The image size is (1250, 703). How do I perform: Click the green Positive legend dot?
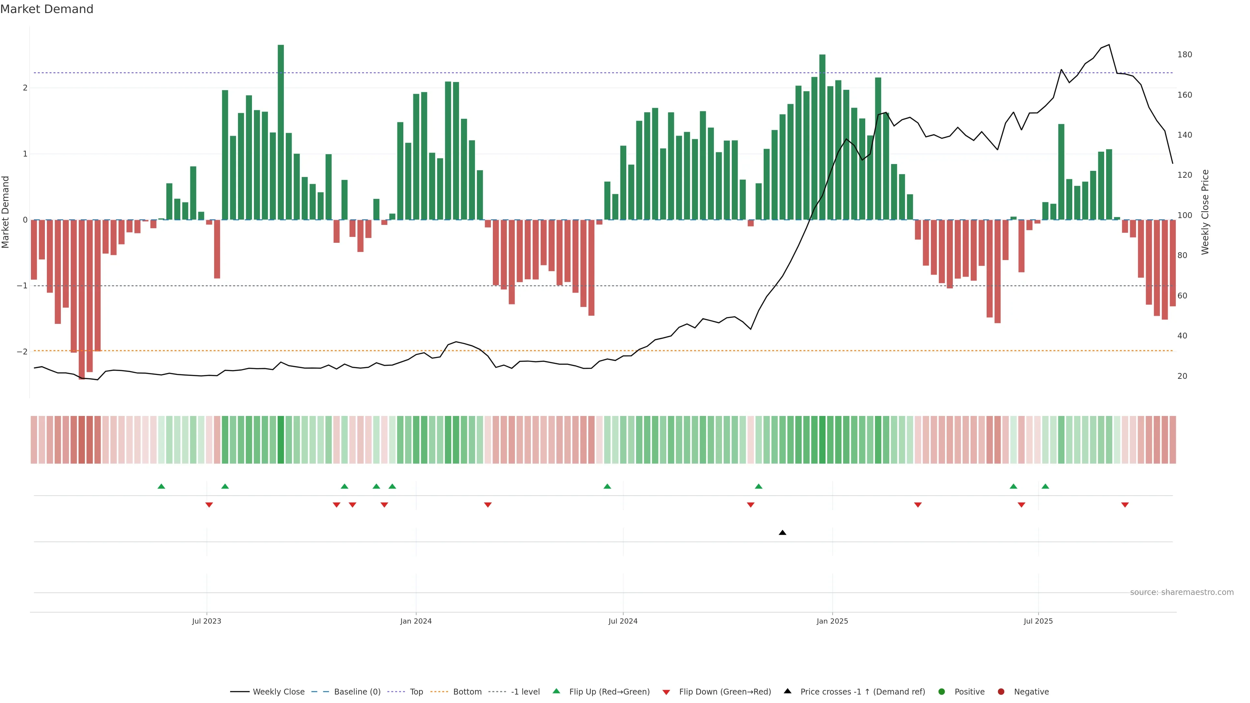(x=942, y=692)
